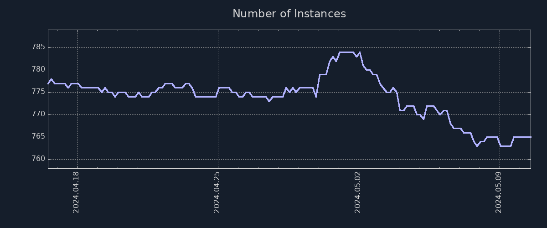Screen dimensions: 547x228
Task: Click the 780 y-axis label
Action: [38, 69]
